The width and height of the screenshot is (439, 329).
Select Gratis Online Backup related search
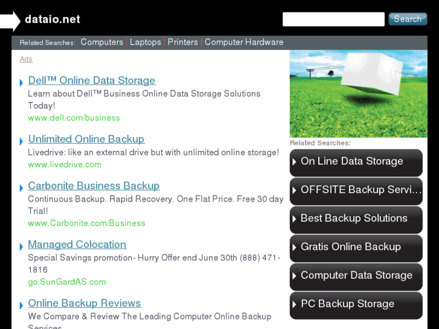pos(356,248)
